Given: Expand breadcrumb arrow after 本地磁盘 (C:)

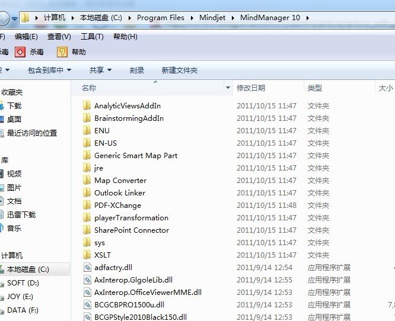Looking at the screenshot, I should (x=129, y=18).
